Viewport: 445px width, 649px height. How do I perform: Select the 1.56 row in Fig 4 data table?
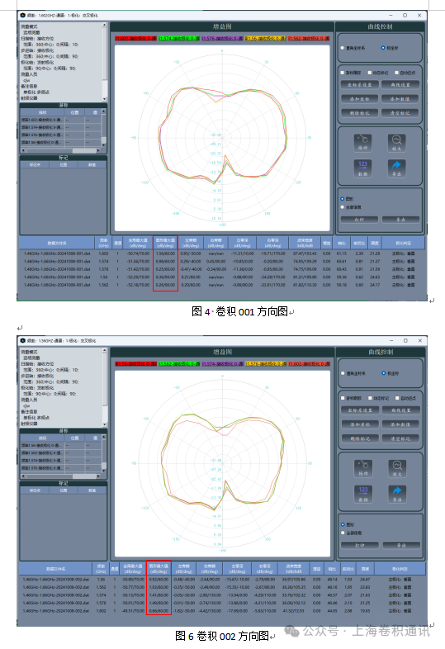223,277
